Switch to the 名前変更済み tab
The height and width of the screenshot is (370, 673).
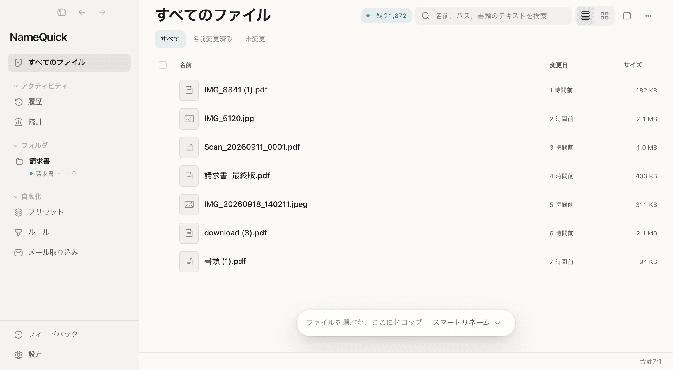[213, 39]
